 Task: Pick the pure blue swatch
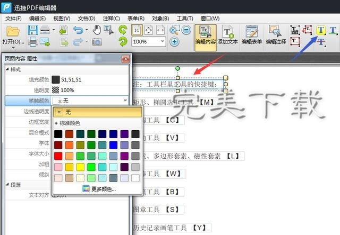[x=113, y=145]
